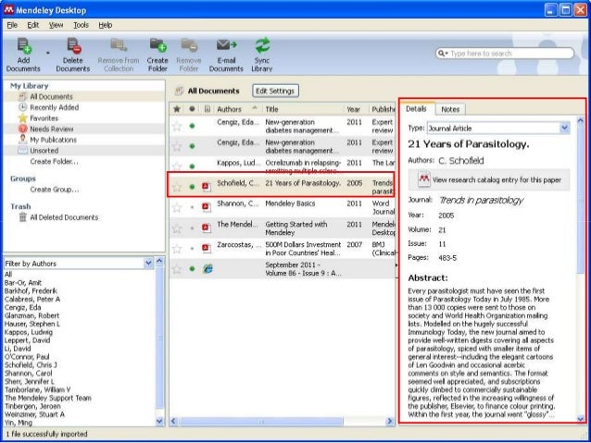The image size is (591, 443).
Task: Click the Create Folder... link
Action: coord(55,162)
